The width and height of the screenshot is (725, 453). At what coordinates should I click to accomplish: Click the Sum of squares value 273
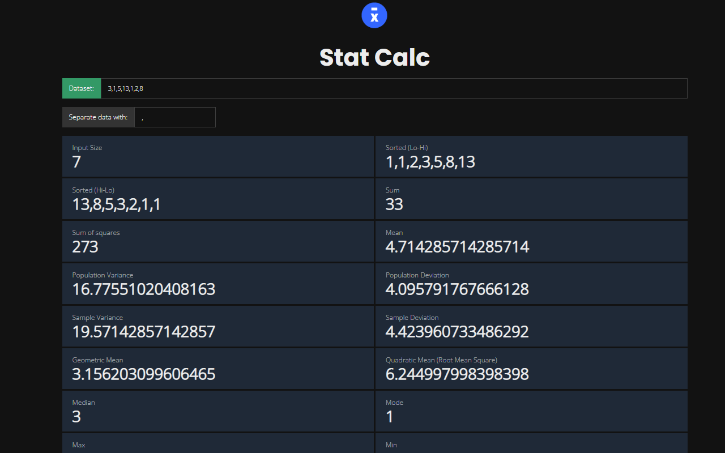pos(86,247)
